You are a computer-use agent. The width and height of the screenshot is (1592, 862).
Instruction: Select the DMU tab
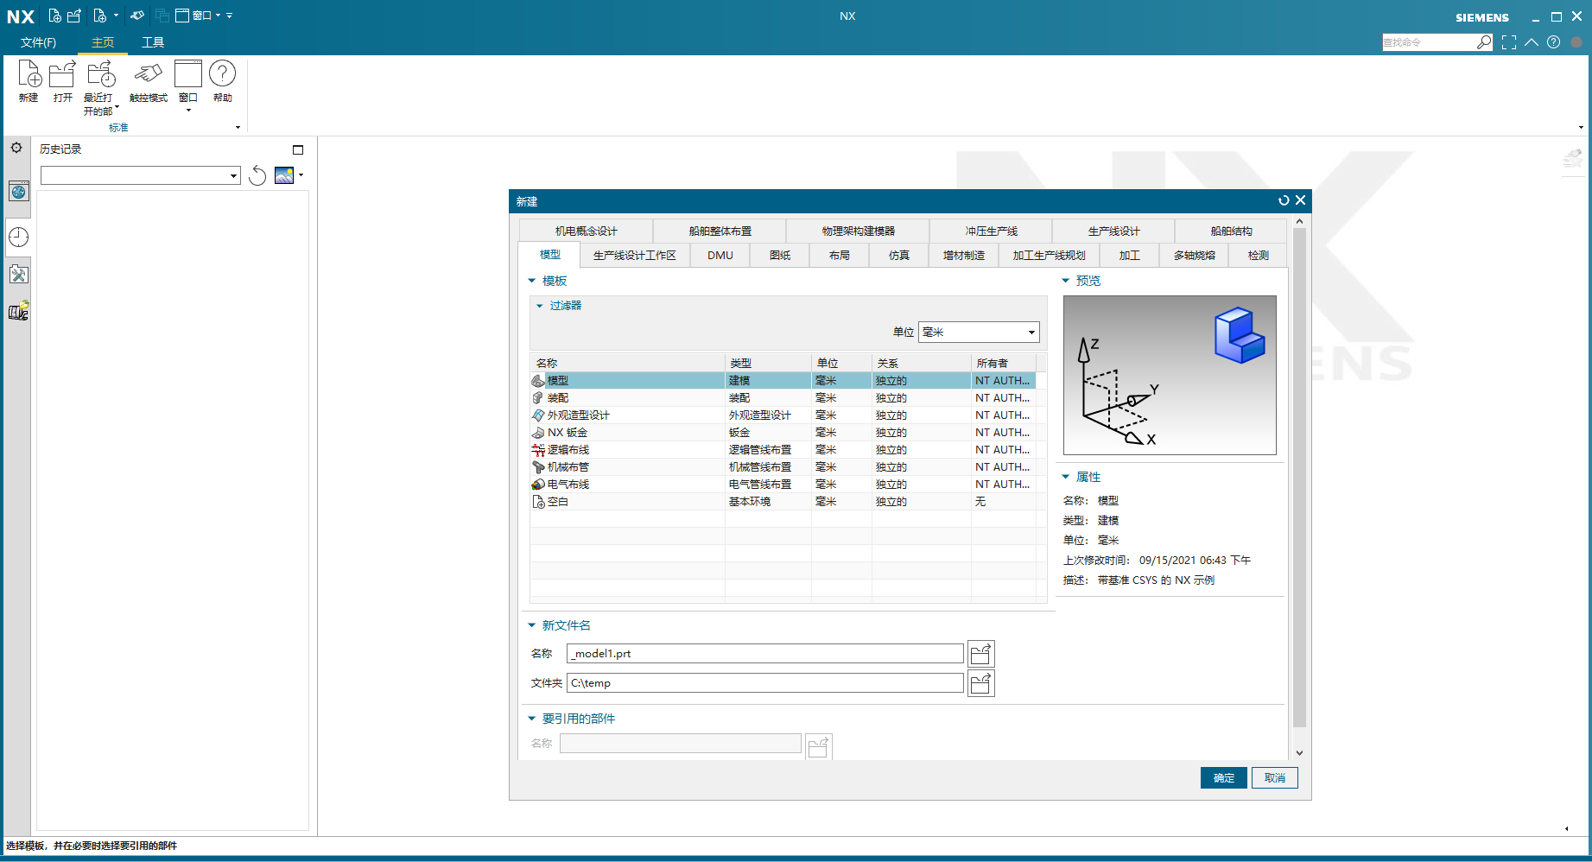tap(720, 256)
